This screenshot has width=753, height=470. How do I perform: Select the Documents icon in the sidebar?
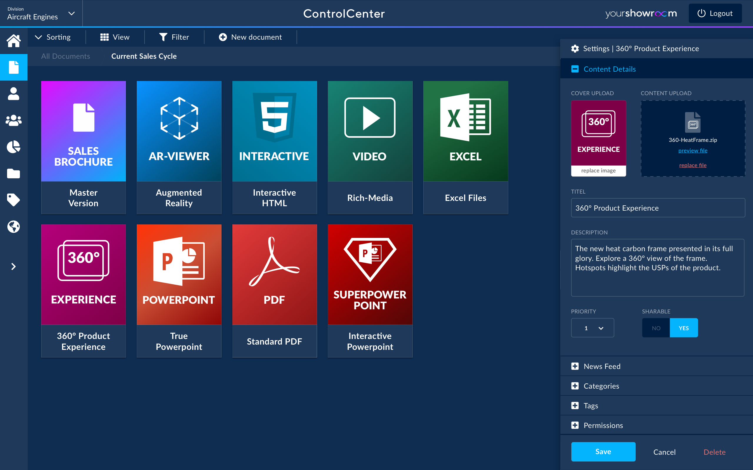point(14,67)
